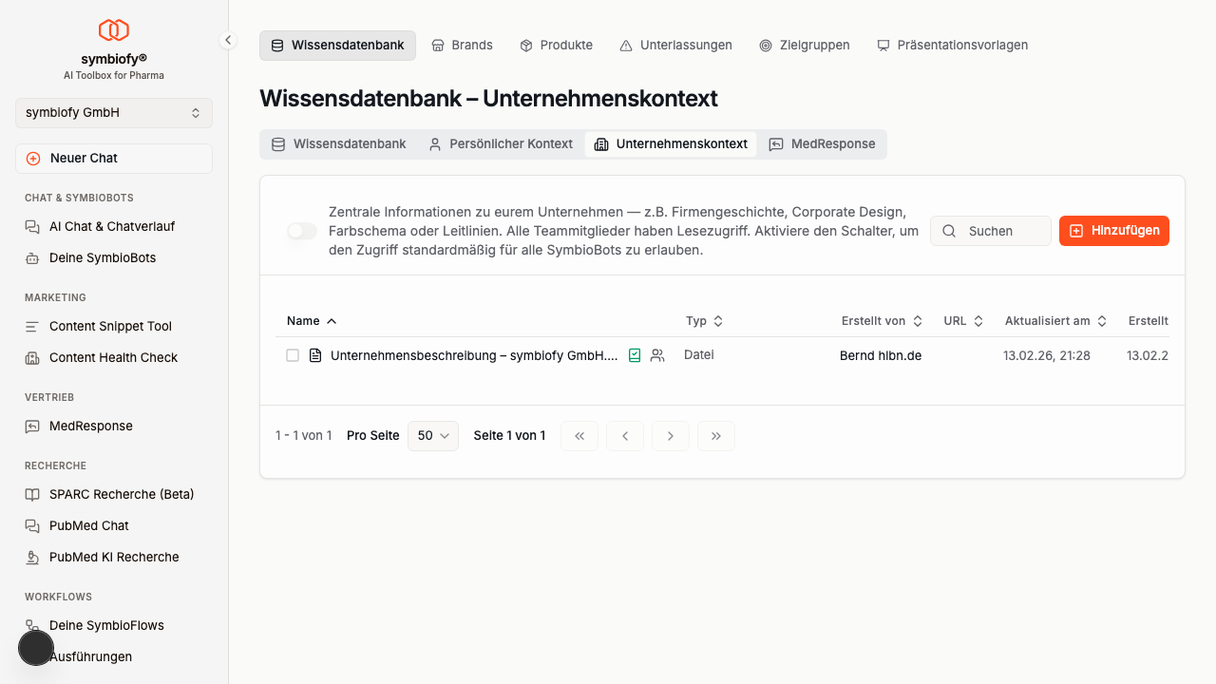The image size is (1216, 684).
Task: Click the orange Hinzufügen button
Action: point(1113,230)
